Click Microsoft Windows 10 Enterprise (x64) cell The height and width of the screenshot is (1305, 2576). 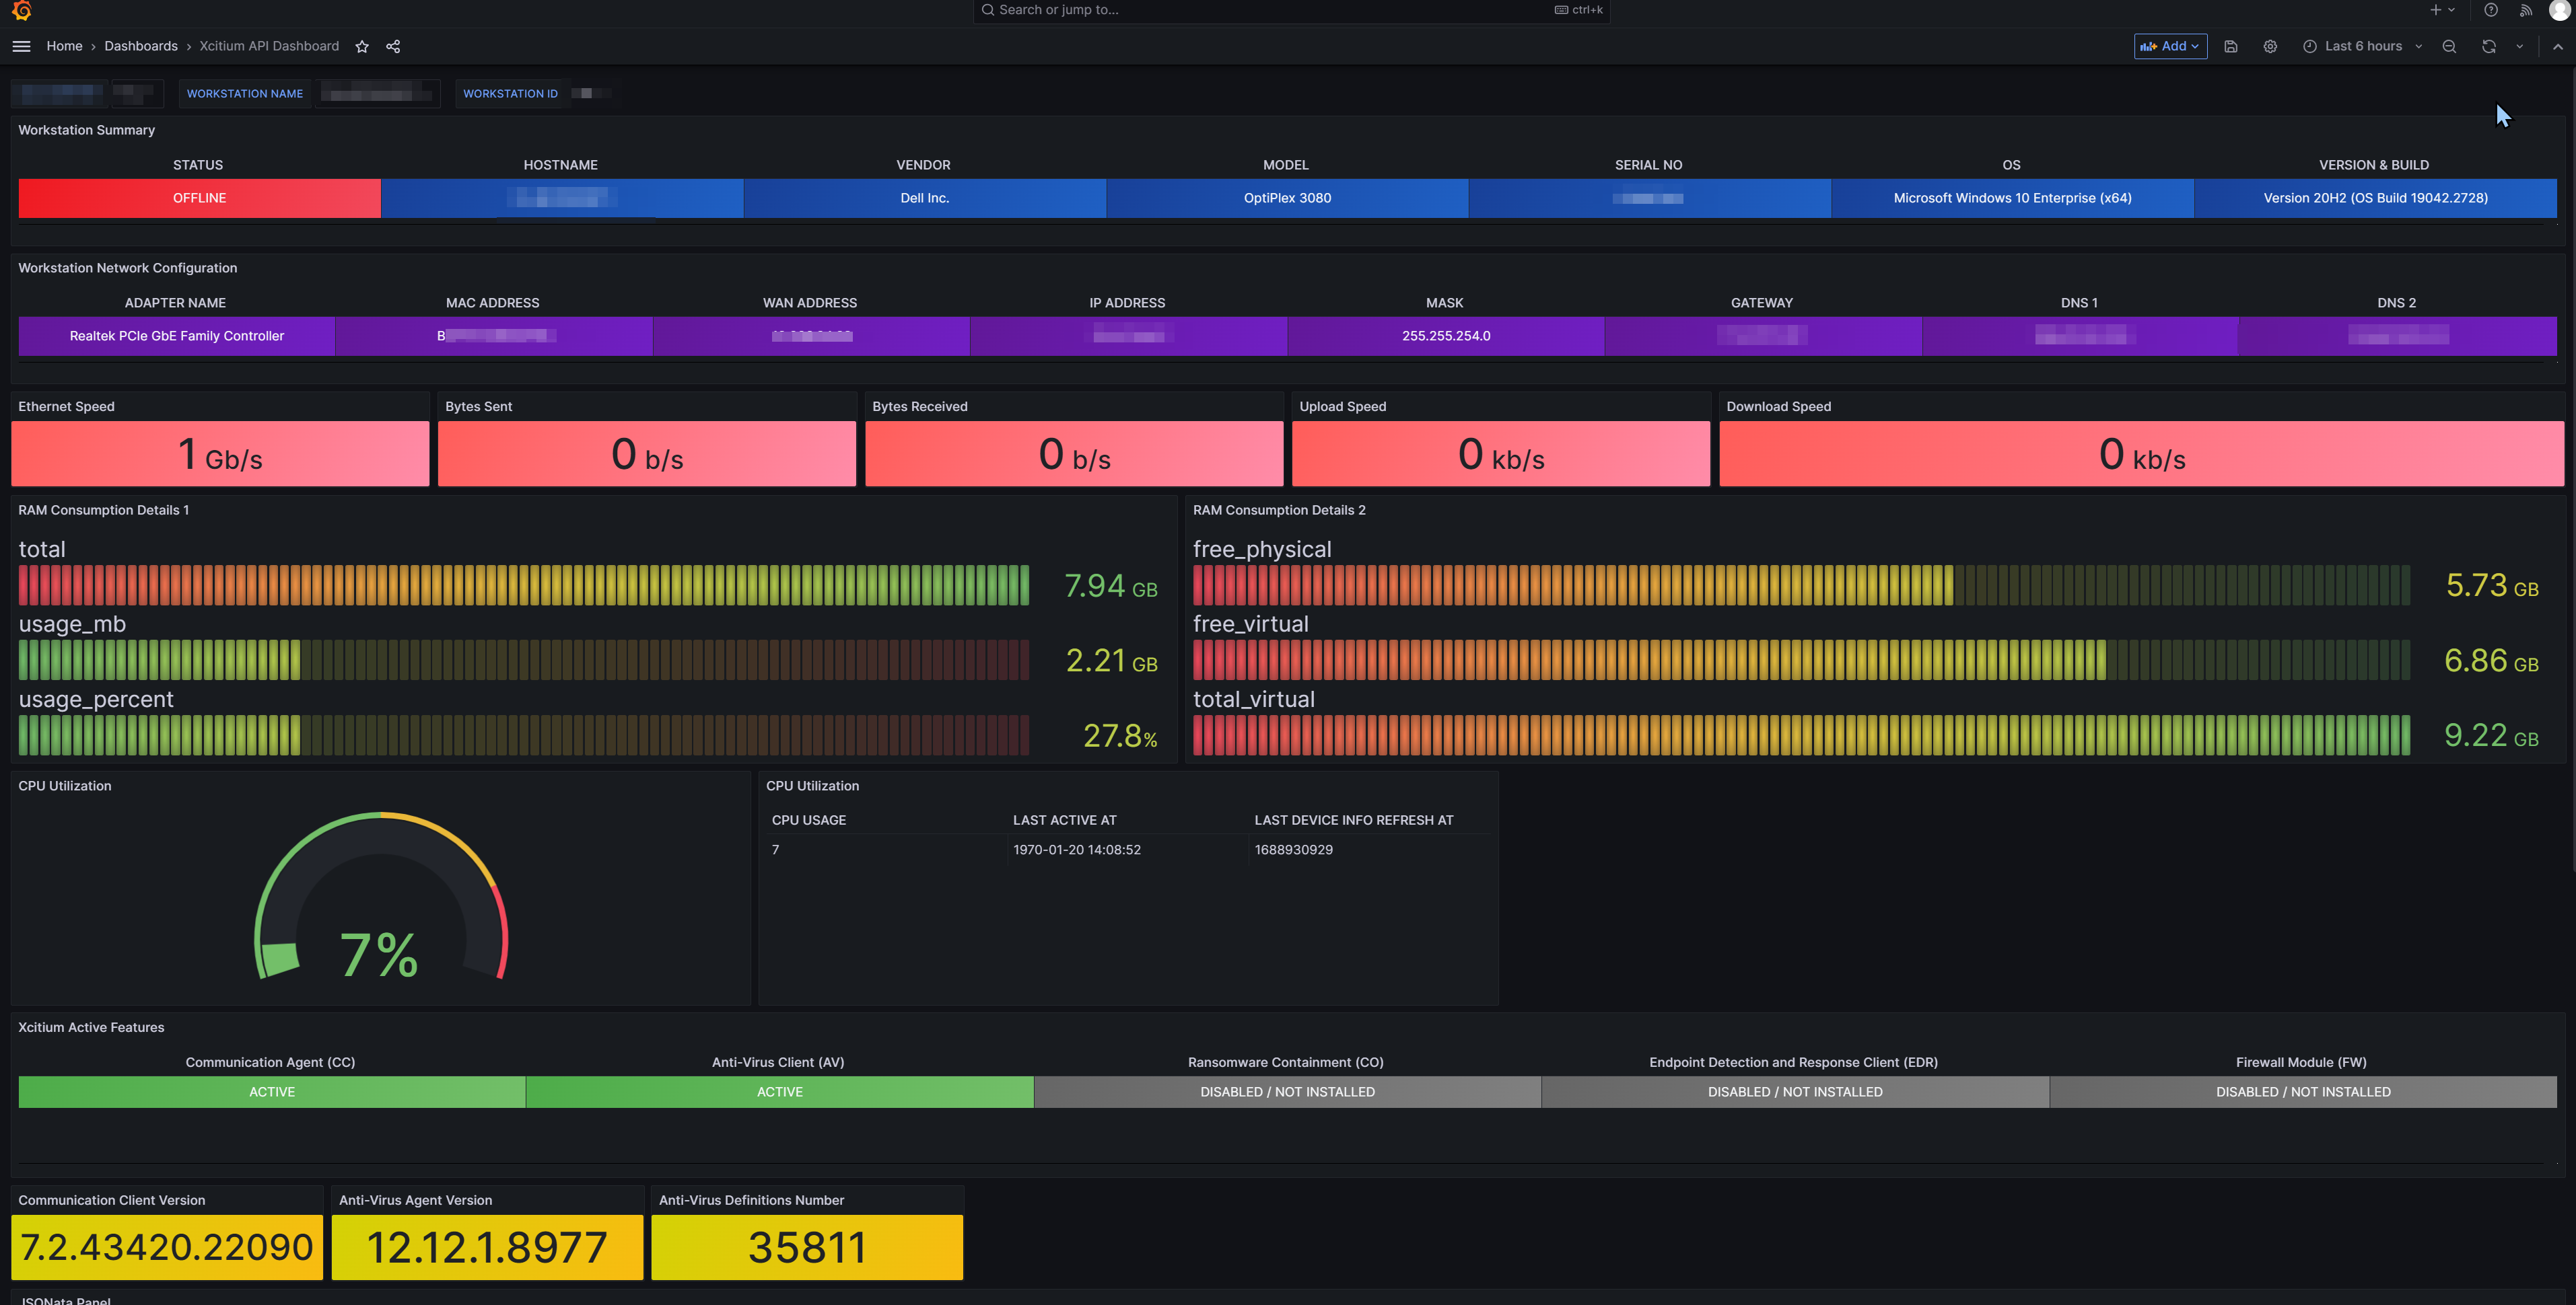click(x=2012, y=198)
